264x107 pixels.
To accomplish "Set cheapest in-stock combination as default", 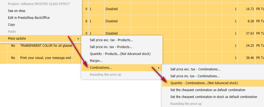I will (214, 97).
